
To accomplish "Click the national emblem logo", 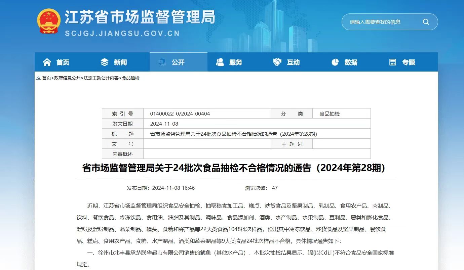I will (49, 21).
